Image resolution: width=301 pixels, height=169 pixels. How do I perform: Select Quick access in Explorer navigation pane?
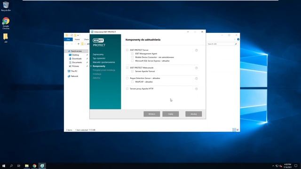click(x=76, y=51)
